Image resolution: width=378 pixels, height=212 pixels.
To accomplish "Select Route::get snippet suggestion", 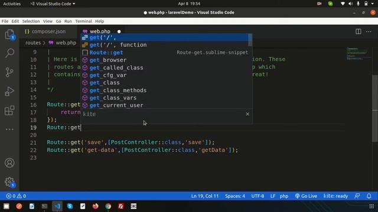I will click(x=164, y=52).
